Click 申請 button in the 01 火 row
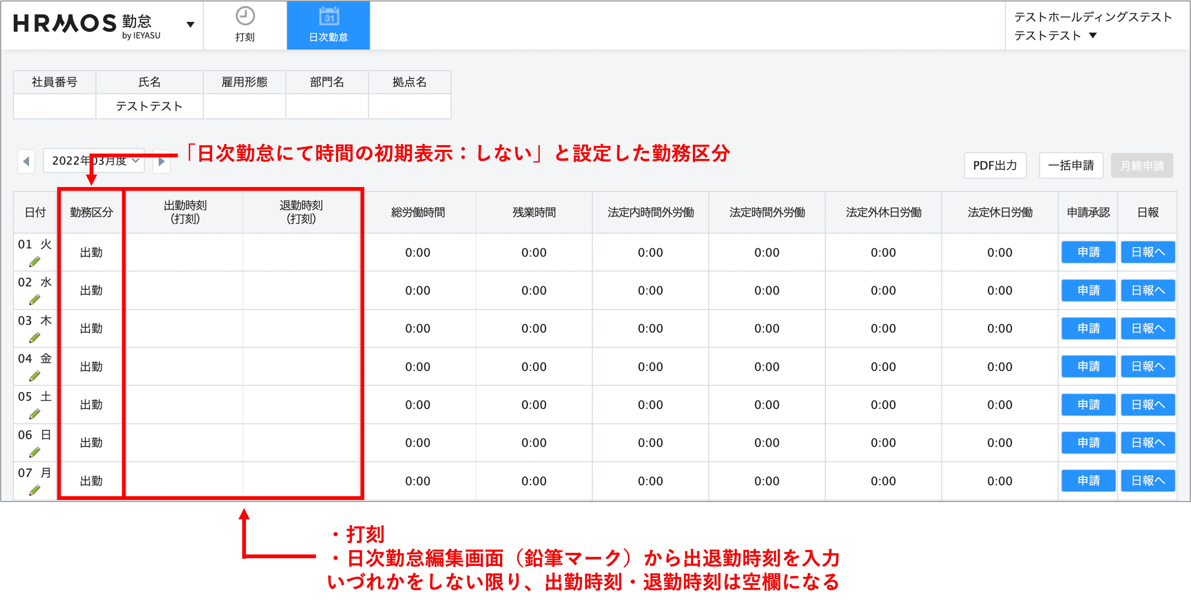The width and height of the screenshot is (1191, 607). click(1088, 252)
